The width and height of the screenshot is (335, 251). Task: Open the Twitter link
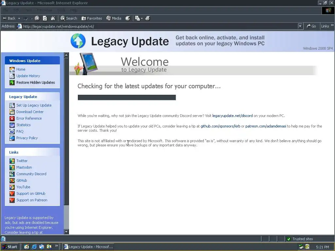[22, 161]
